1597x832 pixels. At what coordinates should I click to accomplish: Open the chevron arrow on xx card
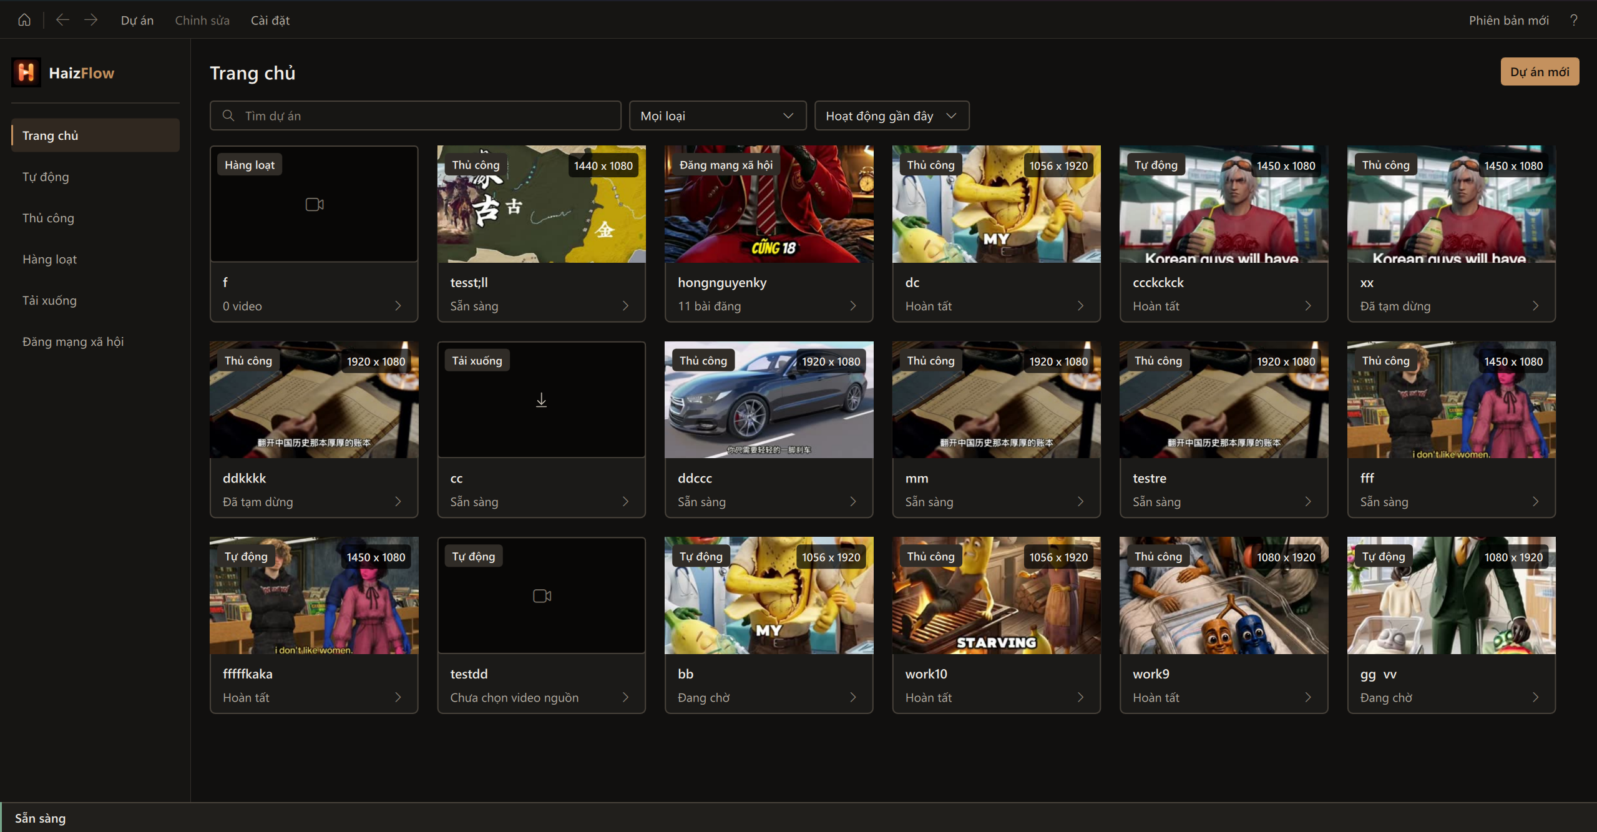(x=1535, y=306)
